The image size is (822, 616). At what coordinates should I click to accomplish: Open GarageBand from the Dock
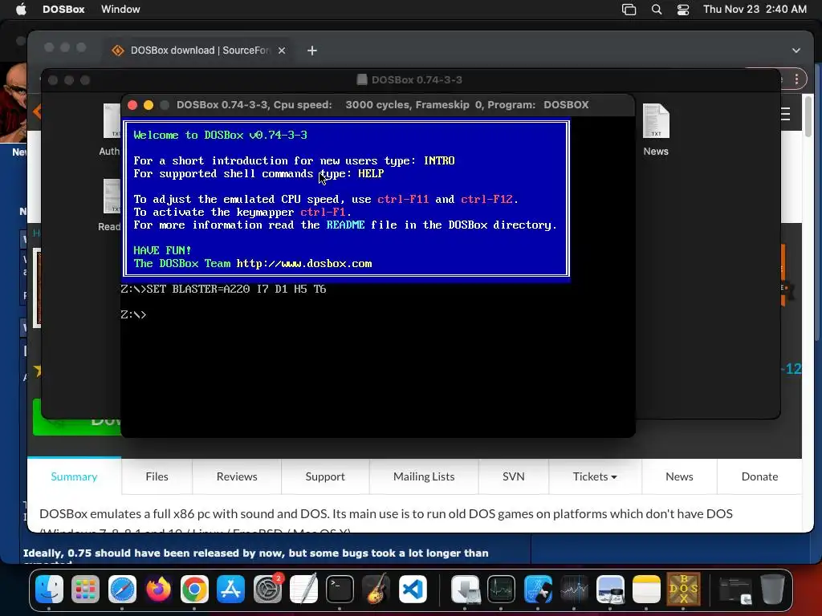[376, 589]
